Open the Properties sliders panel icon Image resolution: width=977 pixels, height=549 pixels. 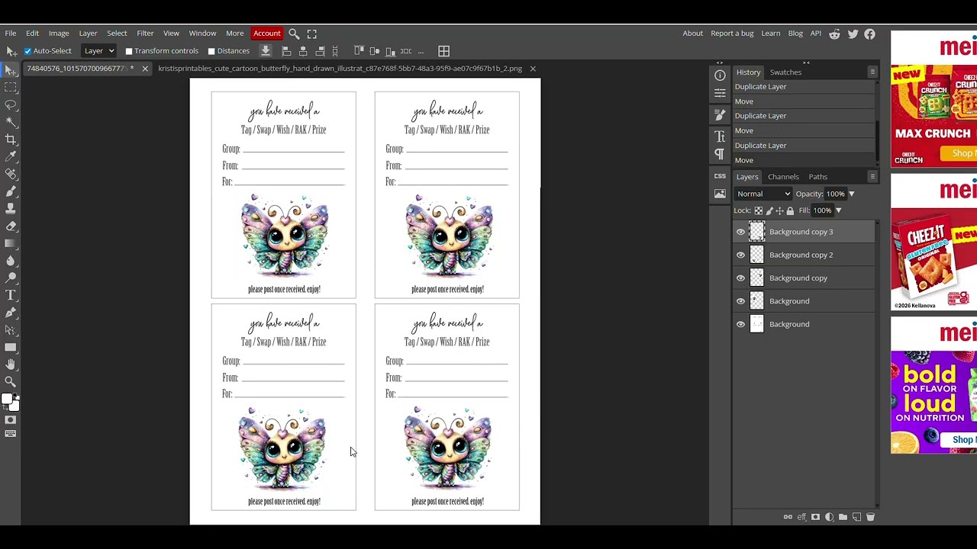click(720, 93)
